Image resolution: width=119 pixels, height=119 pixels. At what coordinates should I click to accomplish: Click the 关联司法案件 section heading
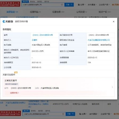coord(9,75)
